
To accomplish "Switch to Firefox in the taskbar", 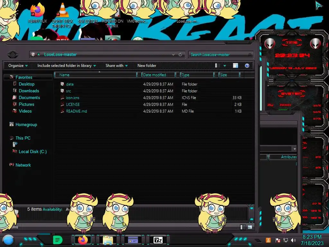I will click(x=83, y=240).
